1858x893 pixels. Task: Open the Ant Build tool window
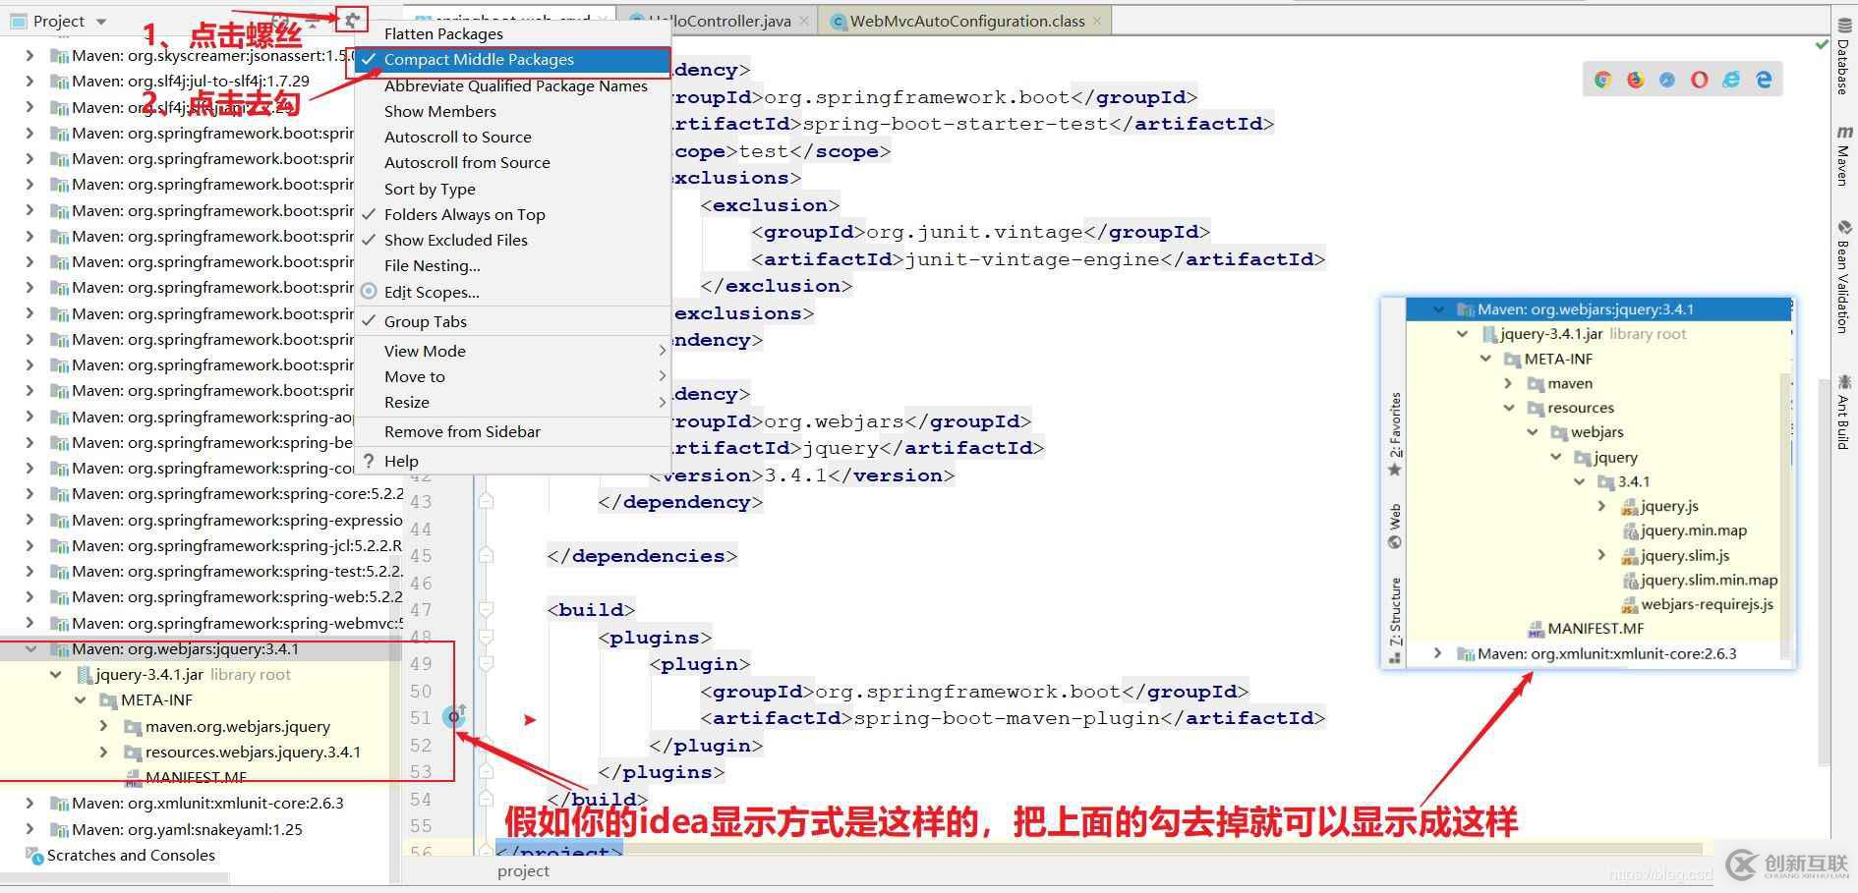click(x=1843, y=411)
